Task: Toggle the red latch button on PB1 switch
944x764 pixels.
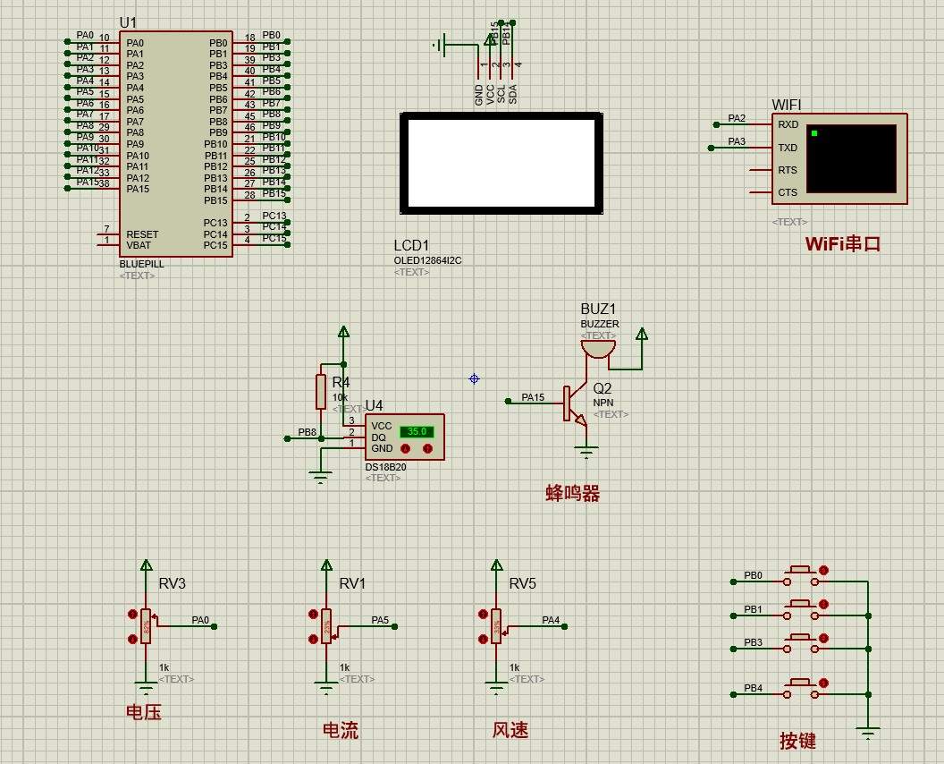Action: click(823, 604)
